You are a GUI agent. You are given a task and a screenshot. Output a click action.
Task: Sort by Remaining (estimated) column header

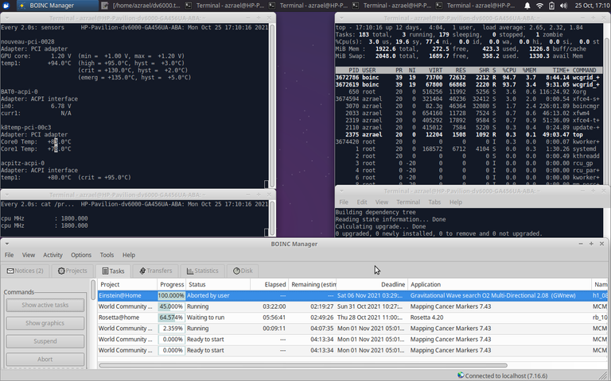point(312,285)
